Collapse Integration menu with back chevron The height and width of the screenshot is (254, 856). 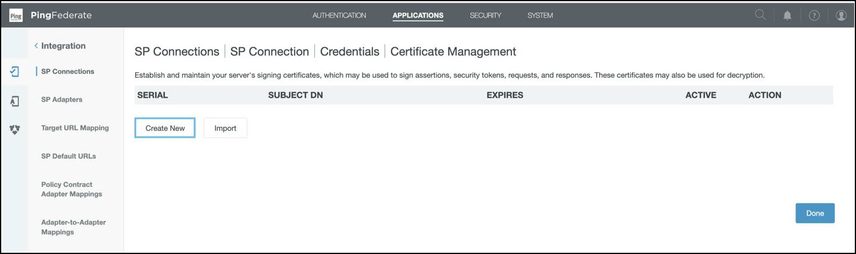point(36,46)
